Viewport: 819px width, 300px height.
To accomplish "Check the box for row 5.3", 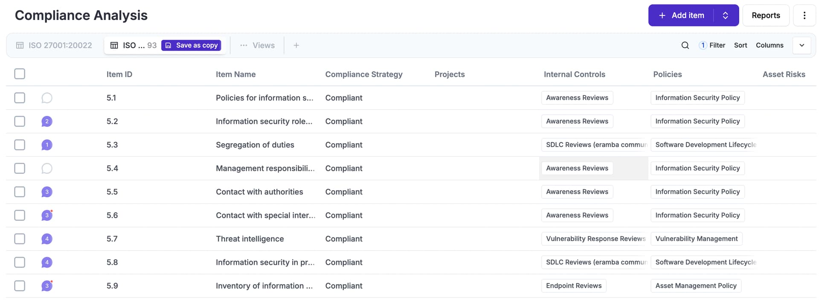I will tap(20, 144).
